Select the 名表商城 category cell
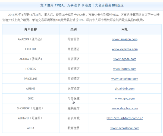The height and width of the screenshot is (136, 163). point(74,118)
